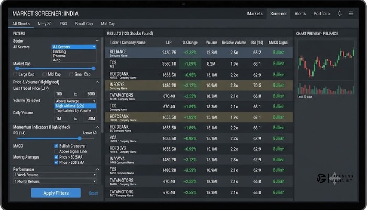The image size is (367, 210).
Task: Open the 1 Month Returns dropdown
Action: coord(55,181)
